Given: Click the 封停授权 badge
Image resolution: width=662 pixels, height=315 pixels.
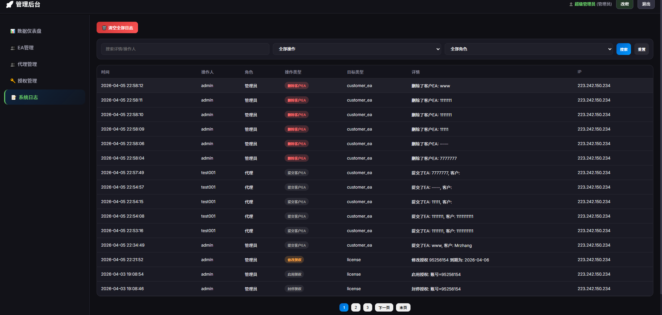Looking at the screenshot, I should (294, 289).
